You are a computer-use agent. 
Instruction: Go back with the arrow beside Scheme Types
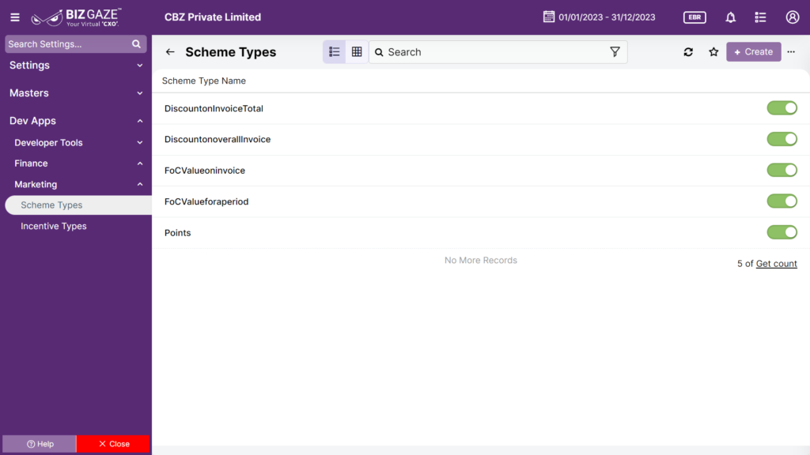pos(170,52)
